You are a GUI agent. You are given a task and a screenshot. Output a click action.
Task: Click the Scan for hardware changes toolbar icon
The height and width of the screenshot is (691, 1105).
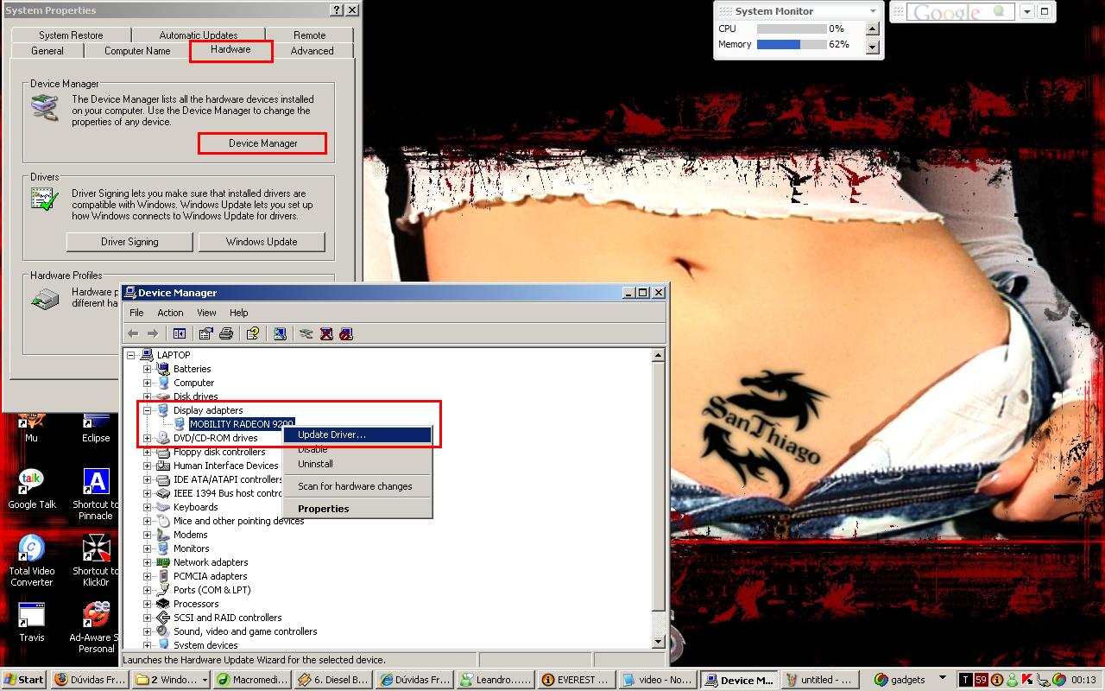pyautogui.click(x=280, y=333)
